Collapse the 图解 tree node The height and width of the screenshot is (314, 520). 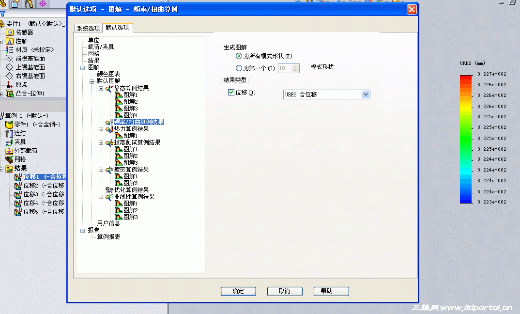click(x=83, y=68)
